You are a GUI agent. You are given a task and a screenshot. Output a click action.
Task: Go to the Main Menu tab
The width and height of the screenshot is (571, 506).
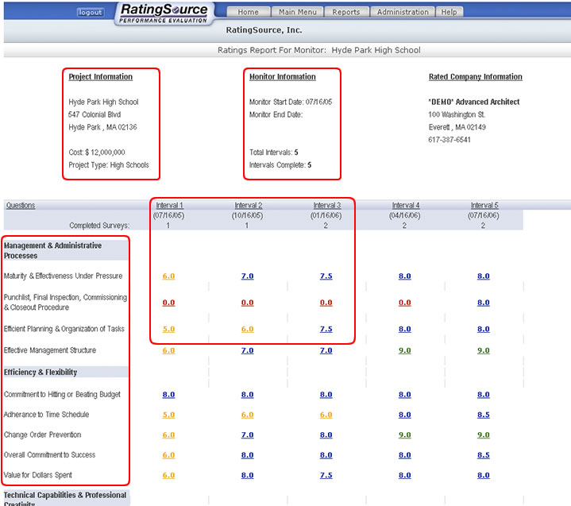pos(298,12)
